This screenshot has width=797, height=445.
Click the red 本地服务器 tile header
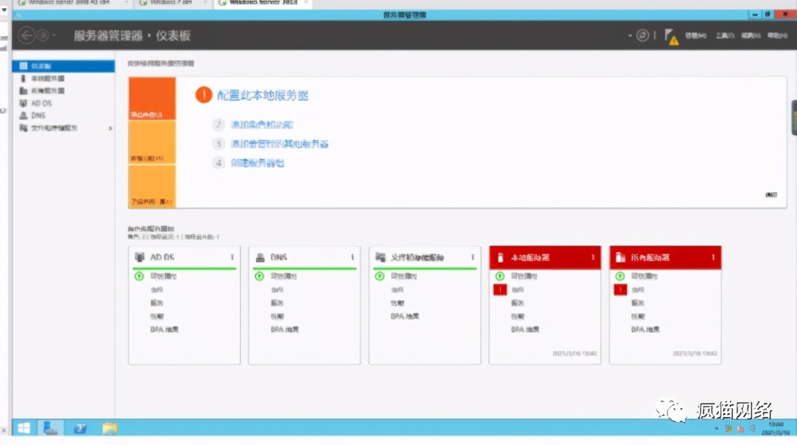(545, 257)
